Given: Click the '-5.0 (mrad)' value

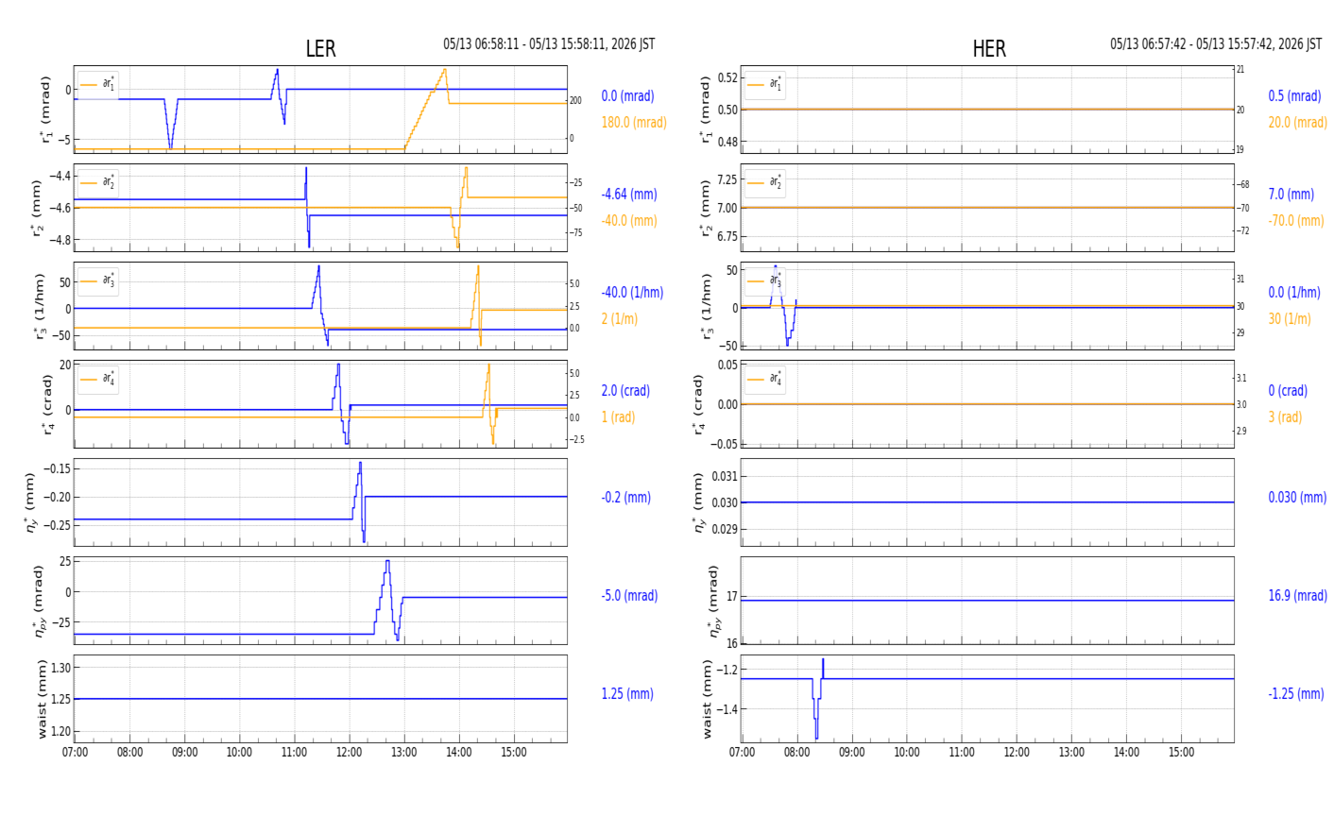Looking at the screenshot, I should pos(629,596).
